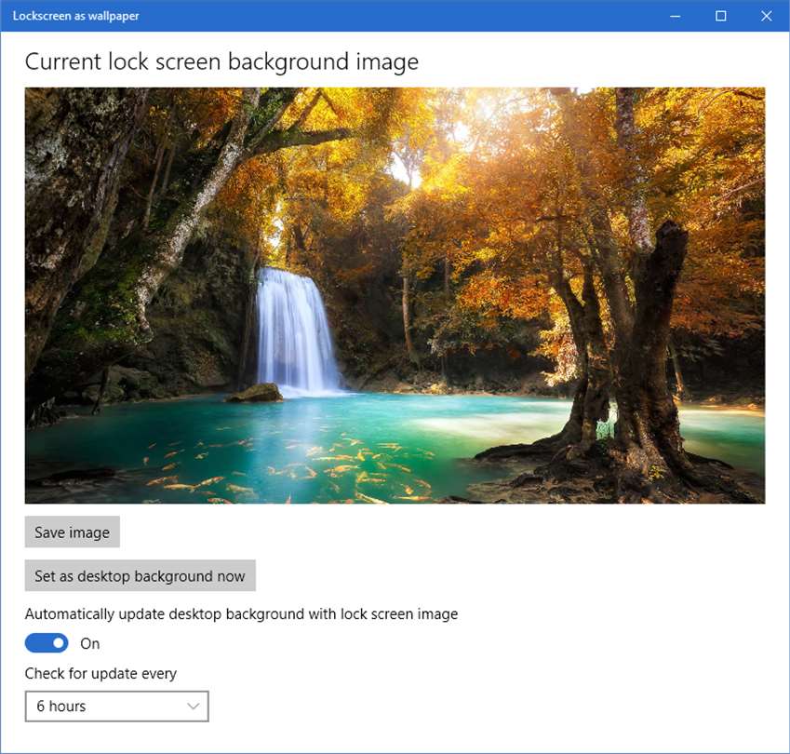Click the Lockscreen as wallpaper title text
This screenshot has height=754, width=790.
76,16
